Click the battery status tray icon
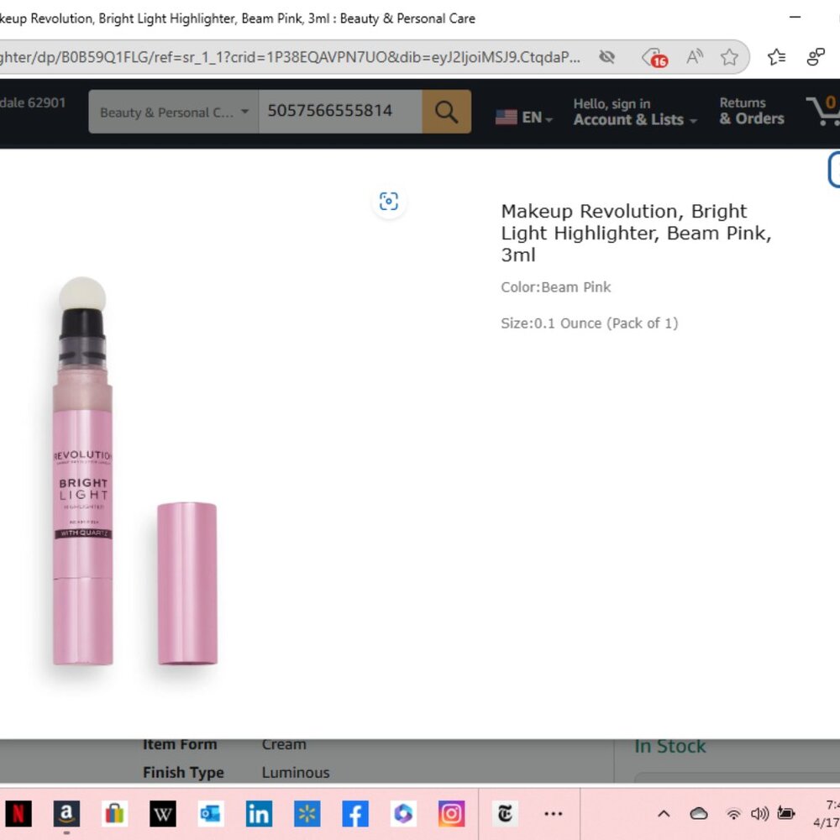The image size is (840, 840). (x=786, y=813)
